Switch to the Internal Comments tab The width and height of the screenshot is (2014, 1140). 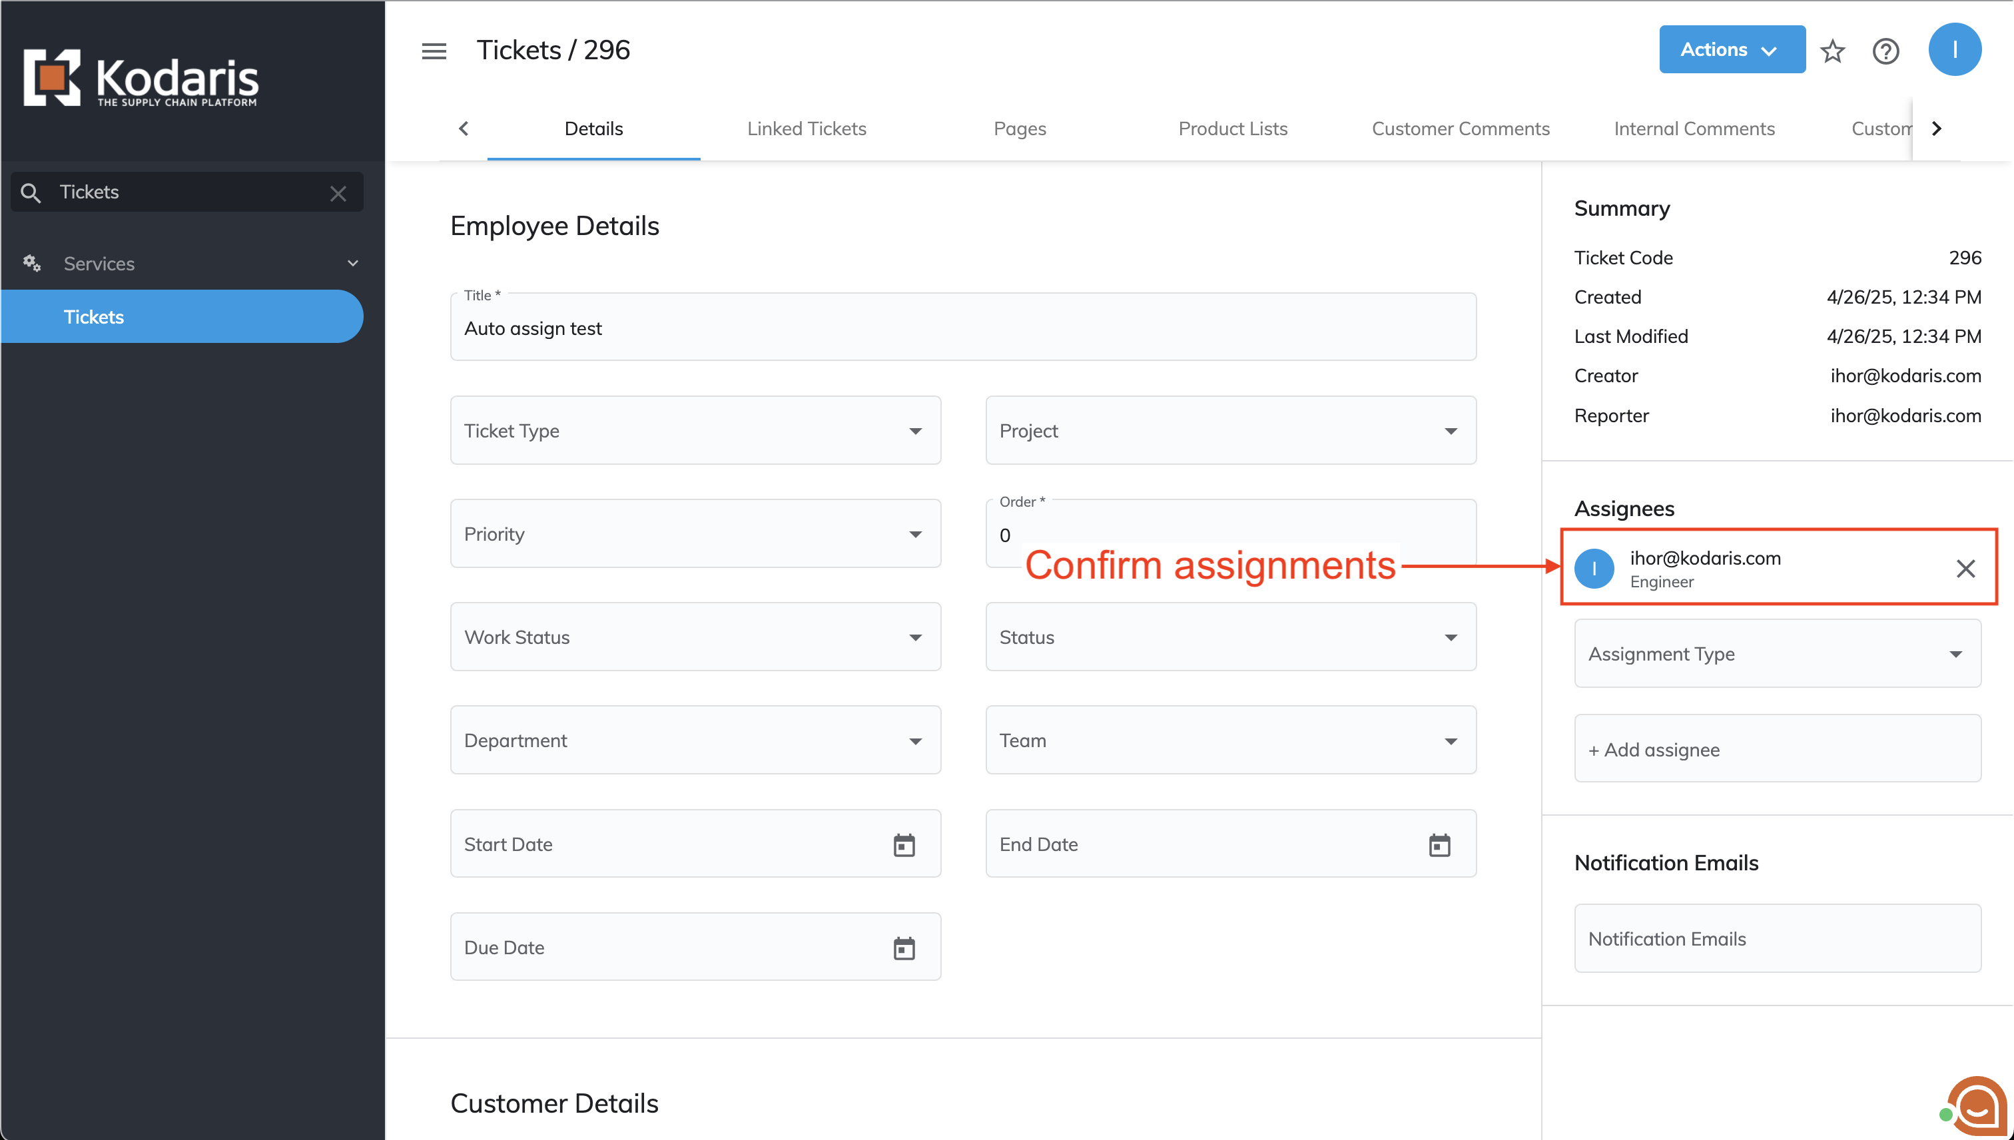pos(1694,129)
